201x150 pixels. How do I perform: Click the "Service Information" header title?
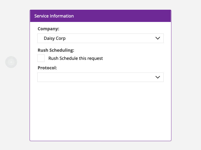pos(54,16)
